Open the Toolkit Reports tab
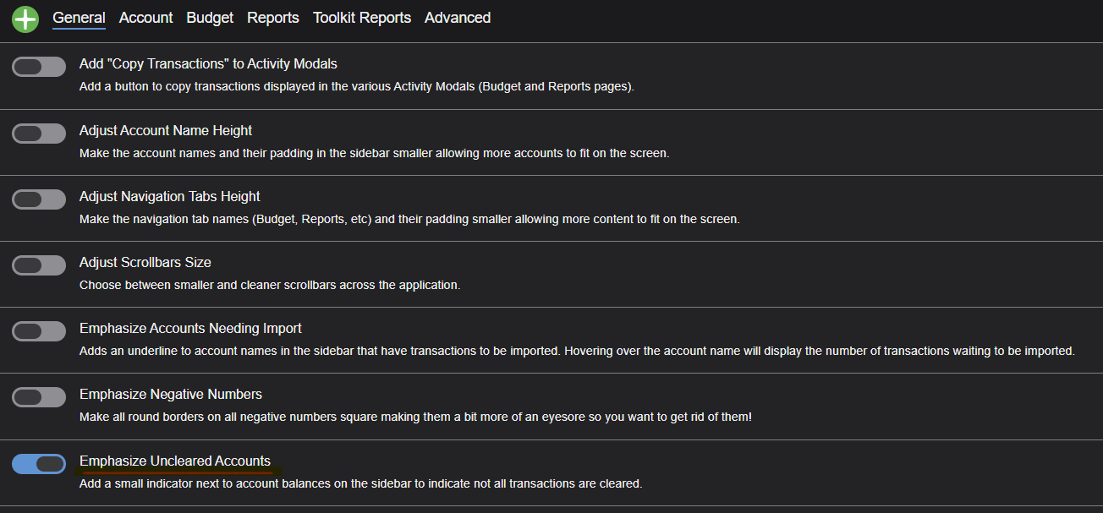The height and width of the screenshot is (513, 1103). tap(361, 17)
